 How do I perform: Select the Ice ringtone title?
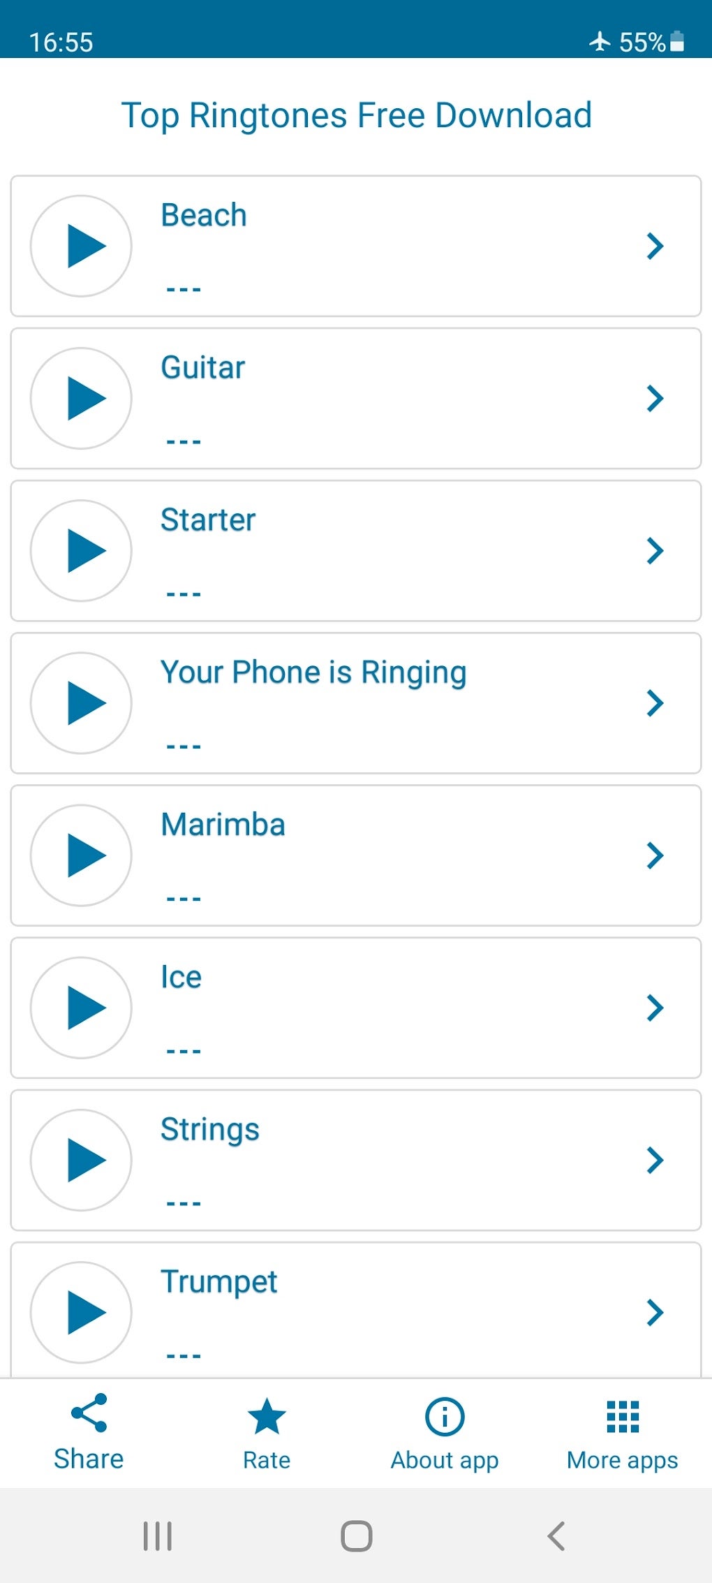[x=181, y=976]
